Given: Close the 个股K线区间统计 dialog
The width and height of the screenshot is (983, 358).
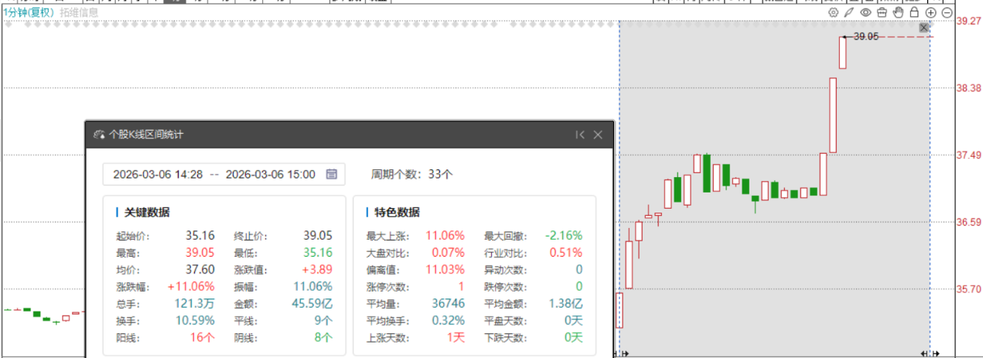Looking at the screenshot, I should 598,135.
